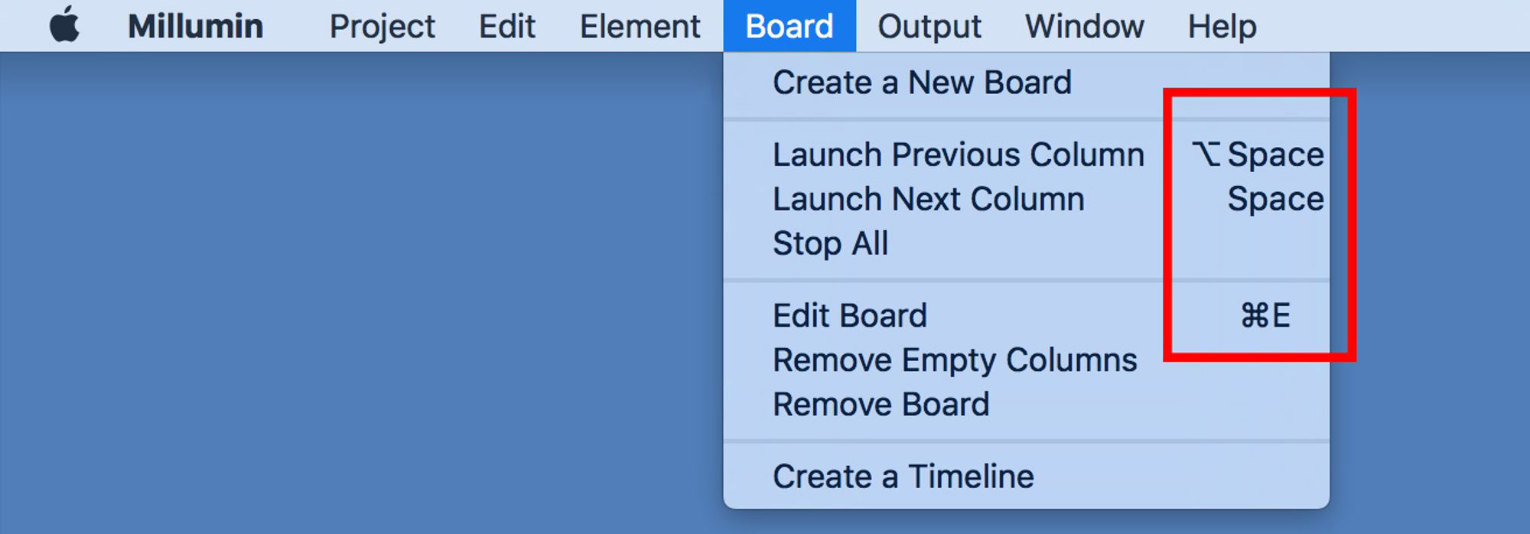Choose Create a Timeline
This screenshot has width=1530, height=534.
click(x=903, y=476)
